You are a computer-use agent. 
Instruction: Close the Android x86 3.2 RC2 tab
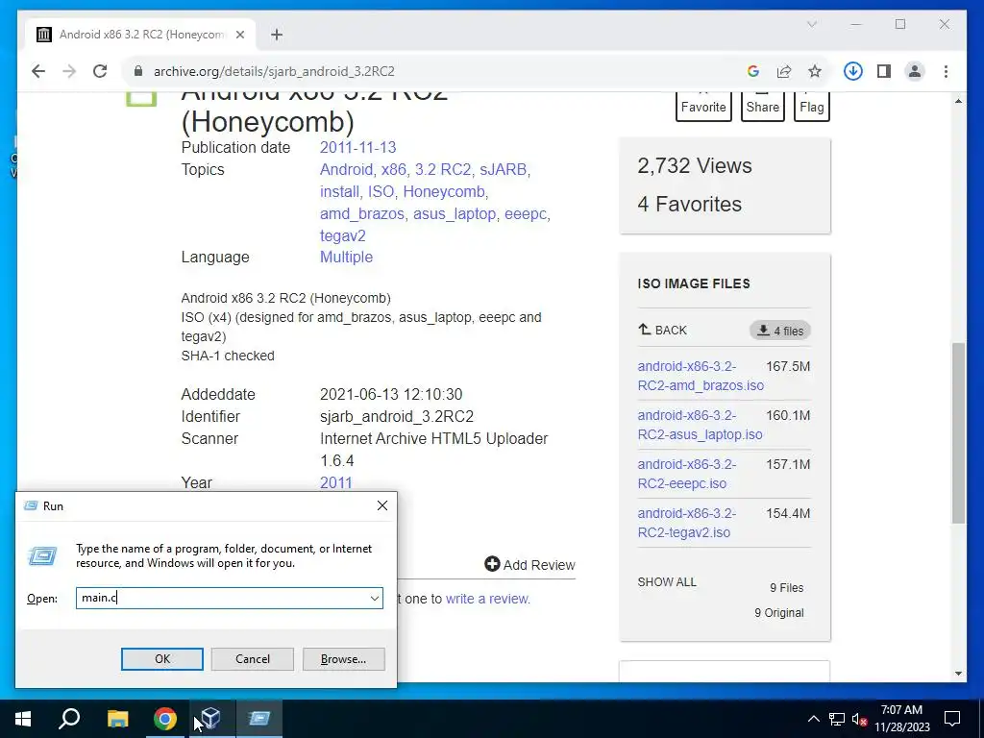tap(239, 35)
